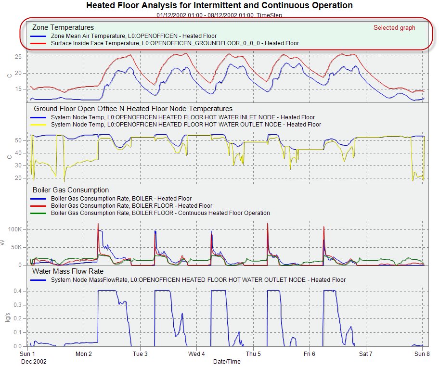439x367 pixels.
Task: Click the 'Wed 4' date axis label
Action: (196, 354)
